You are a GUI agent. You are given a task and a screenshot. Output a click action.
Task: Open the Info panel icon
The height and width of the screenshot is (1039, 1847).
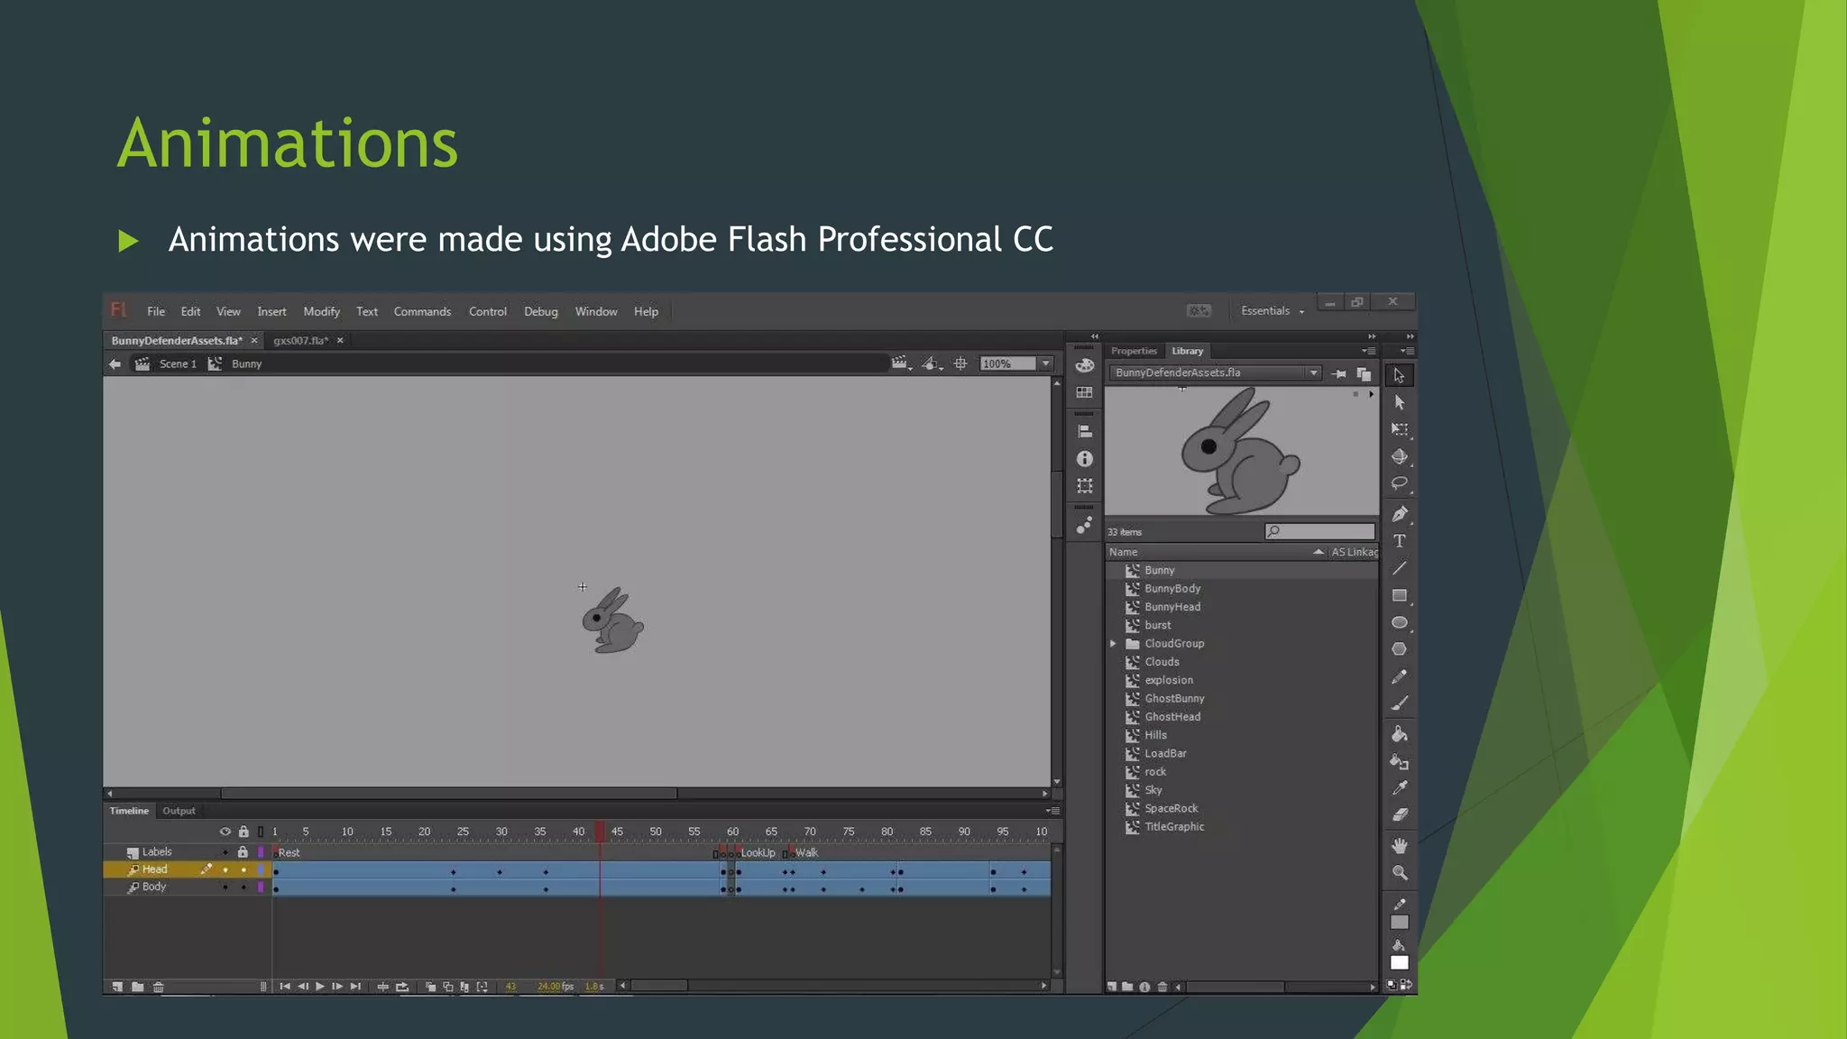[1084, 459]
